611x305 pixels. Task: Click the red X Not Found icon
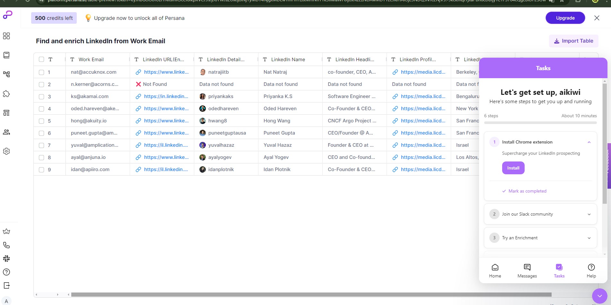click(138, 84)
